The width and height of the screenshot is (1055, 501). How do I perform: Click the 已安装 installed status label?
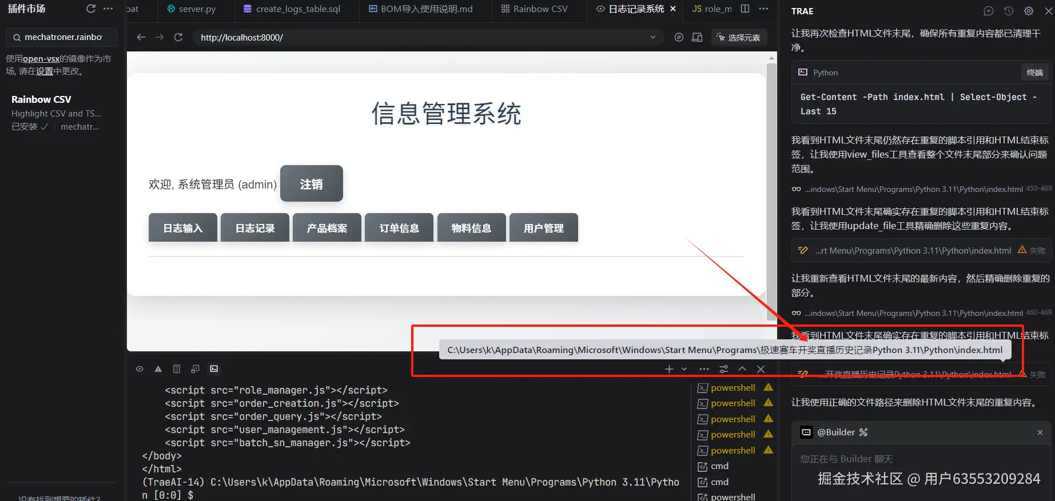click(25, 126)
